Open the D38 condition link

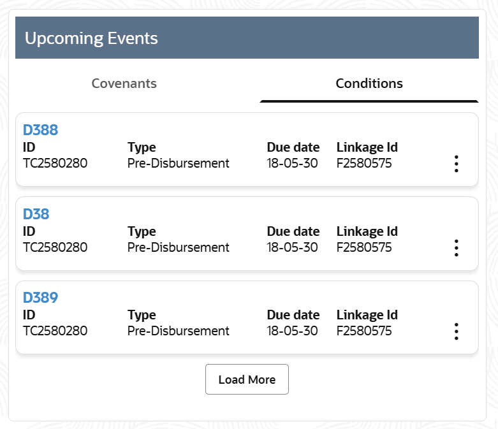[x=36, y=214]
